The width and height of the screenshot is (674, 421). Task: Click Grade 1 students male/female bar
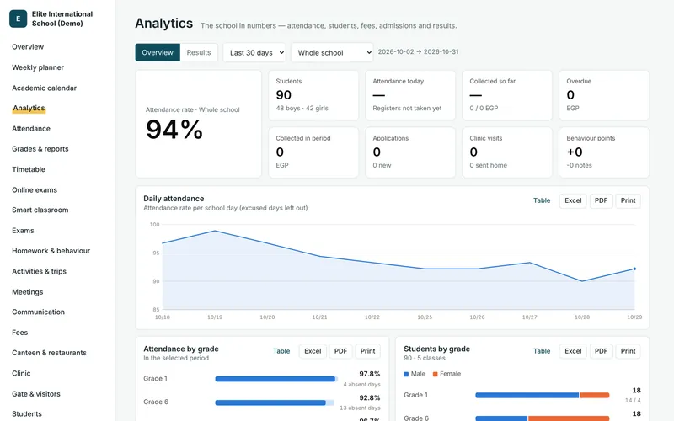[x=543, y=395]
